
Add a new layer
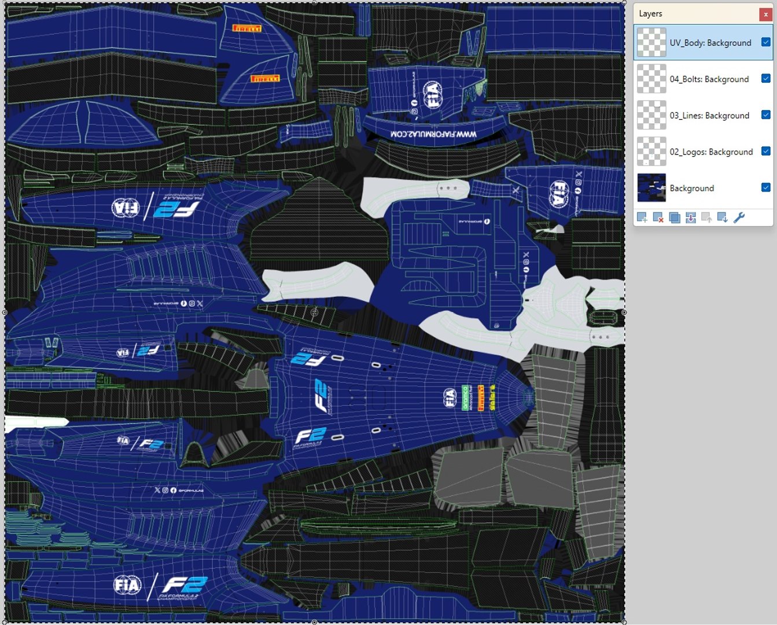click(642, 218)
